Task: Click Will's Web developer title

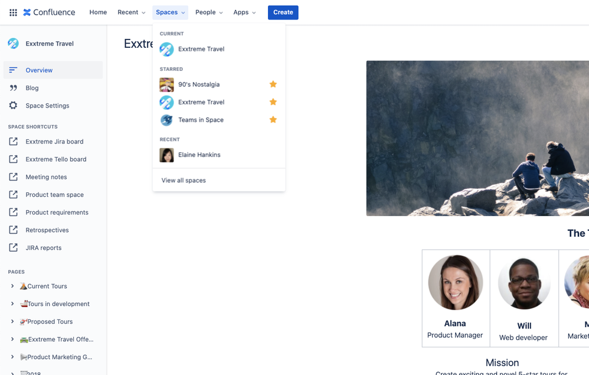Action: [523, 337]
